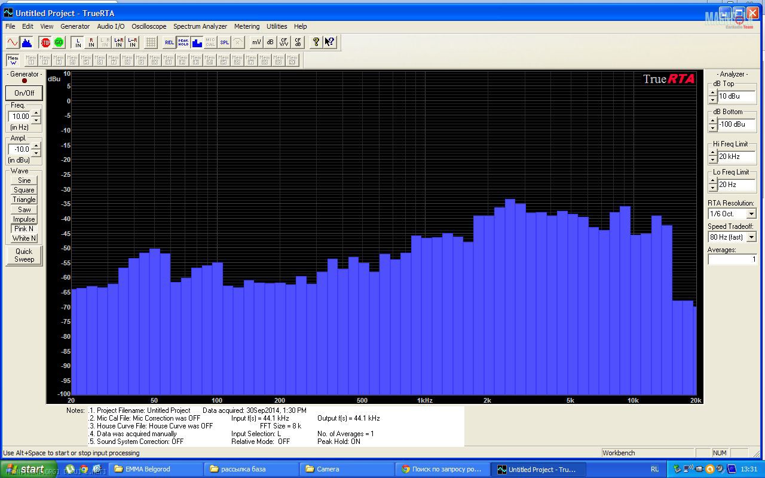Open the Utilities menu
The image size is (765, 478).
coord(277,26)
